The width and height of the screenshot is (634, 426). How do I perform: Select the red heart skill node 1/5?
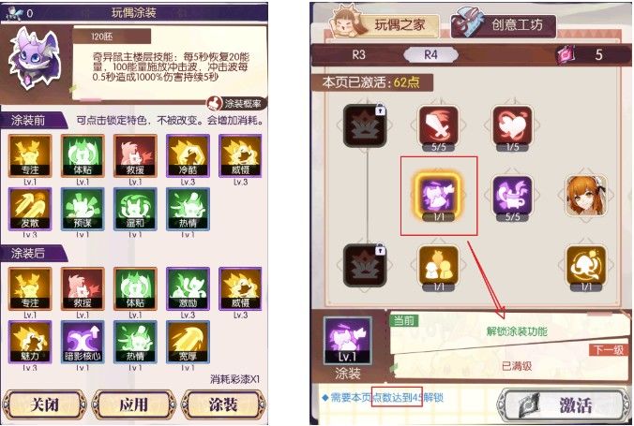coord(512,128)
